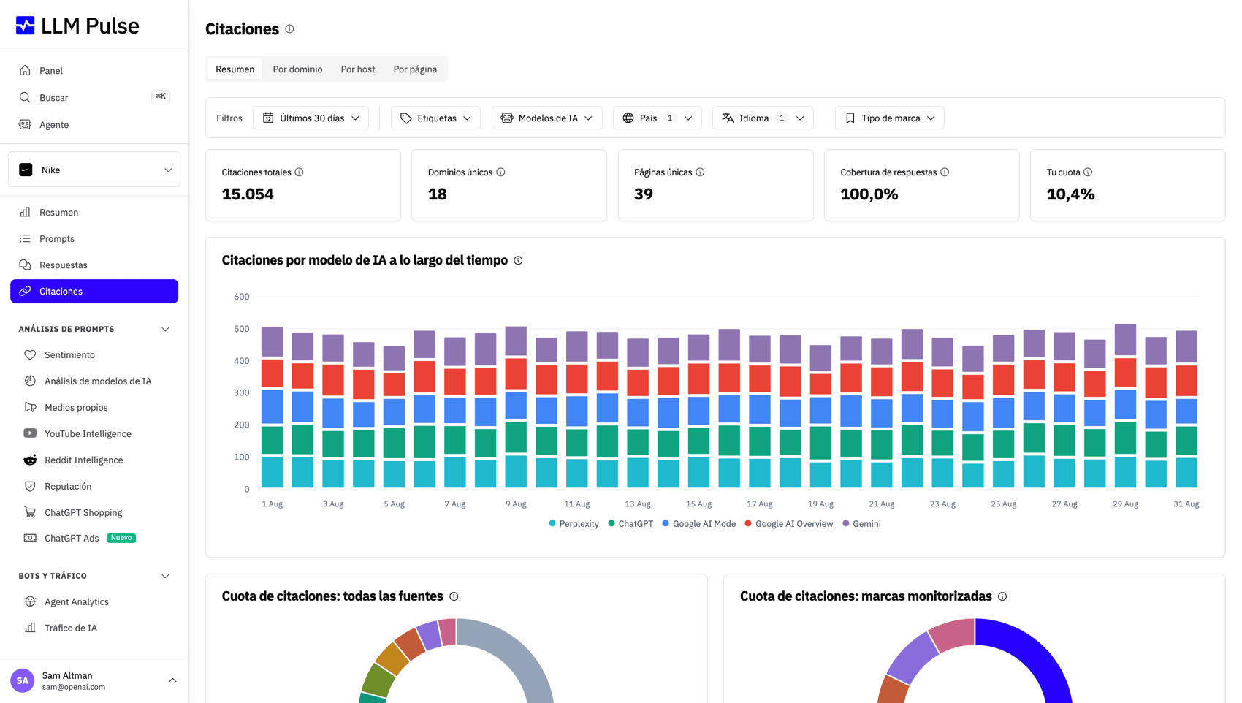Toggle the Gemini series in the chart legend
Viewport: 1242px width, 703px height.
[861, 524]
